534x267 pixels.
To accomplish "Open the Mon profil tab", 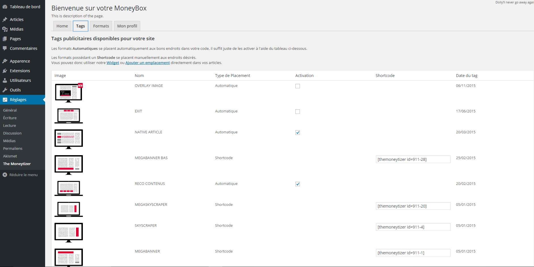I will (127, 26).
